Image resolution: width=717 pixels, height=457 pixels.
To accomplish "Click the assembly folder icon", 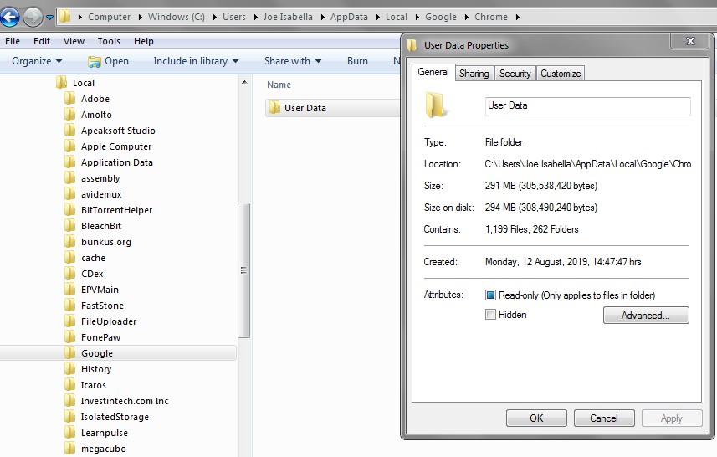I will click(69, 178).
